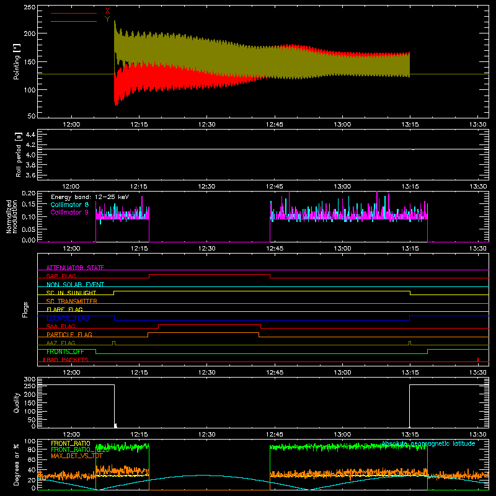Select the olive Y legend line
The width and height of the screenshot is (496, 496).
click(74, 21)
